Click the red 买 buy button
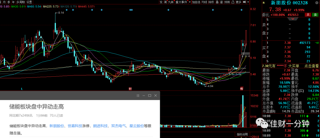The width and height of the screenshot is (320, 138). (308, 15)
